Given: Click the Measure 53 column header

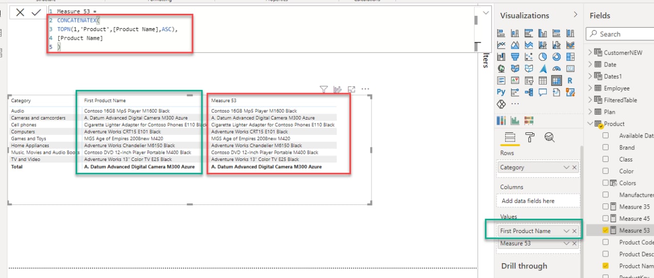Looking at the screenshot, I should 224,101.
